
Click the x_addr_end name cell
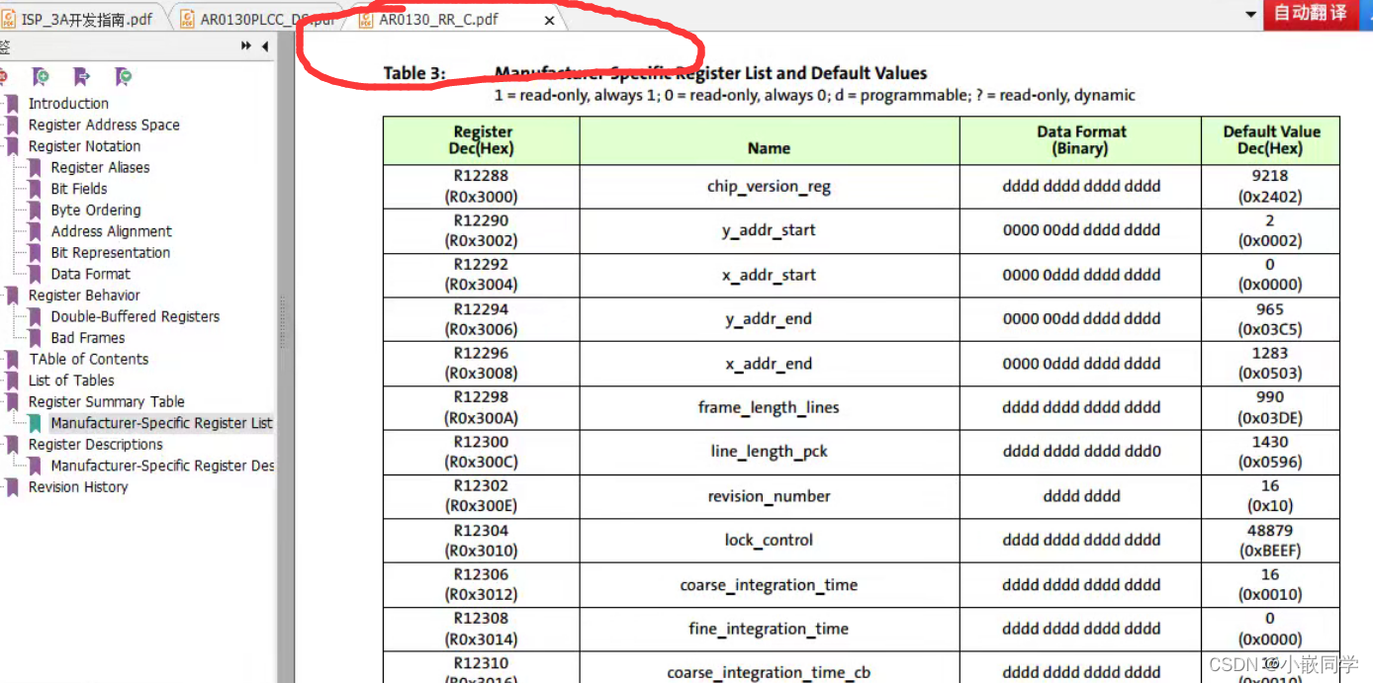coord(769,364)
